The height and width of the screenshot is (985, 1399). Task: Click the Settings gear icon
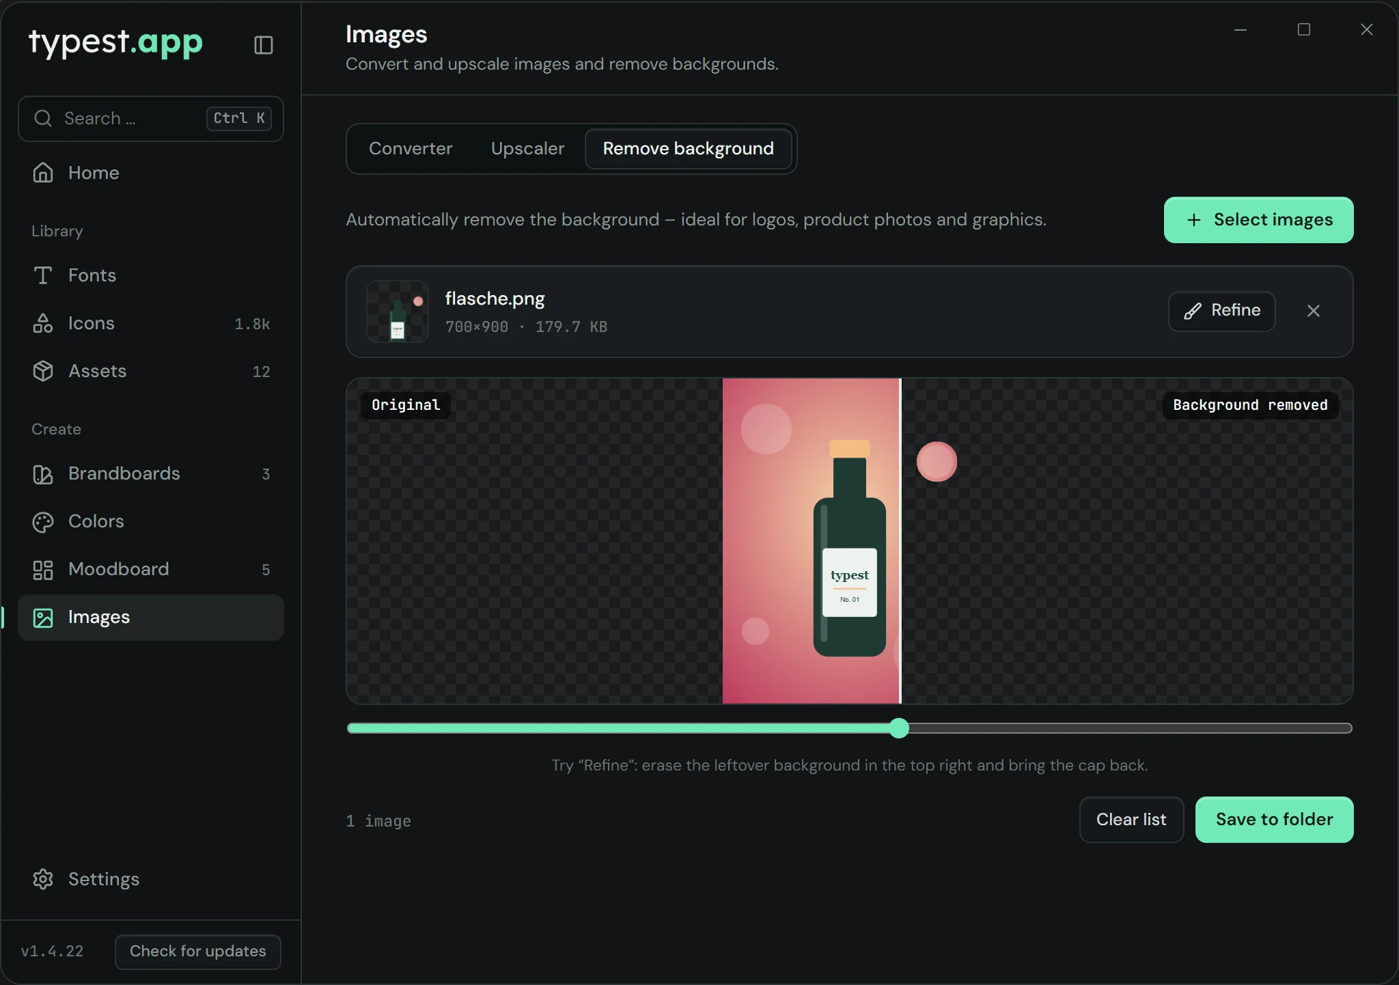[43, 879]
